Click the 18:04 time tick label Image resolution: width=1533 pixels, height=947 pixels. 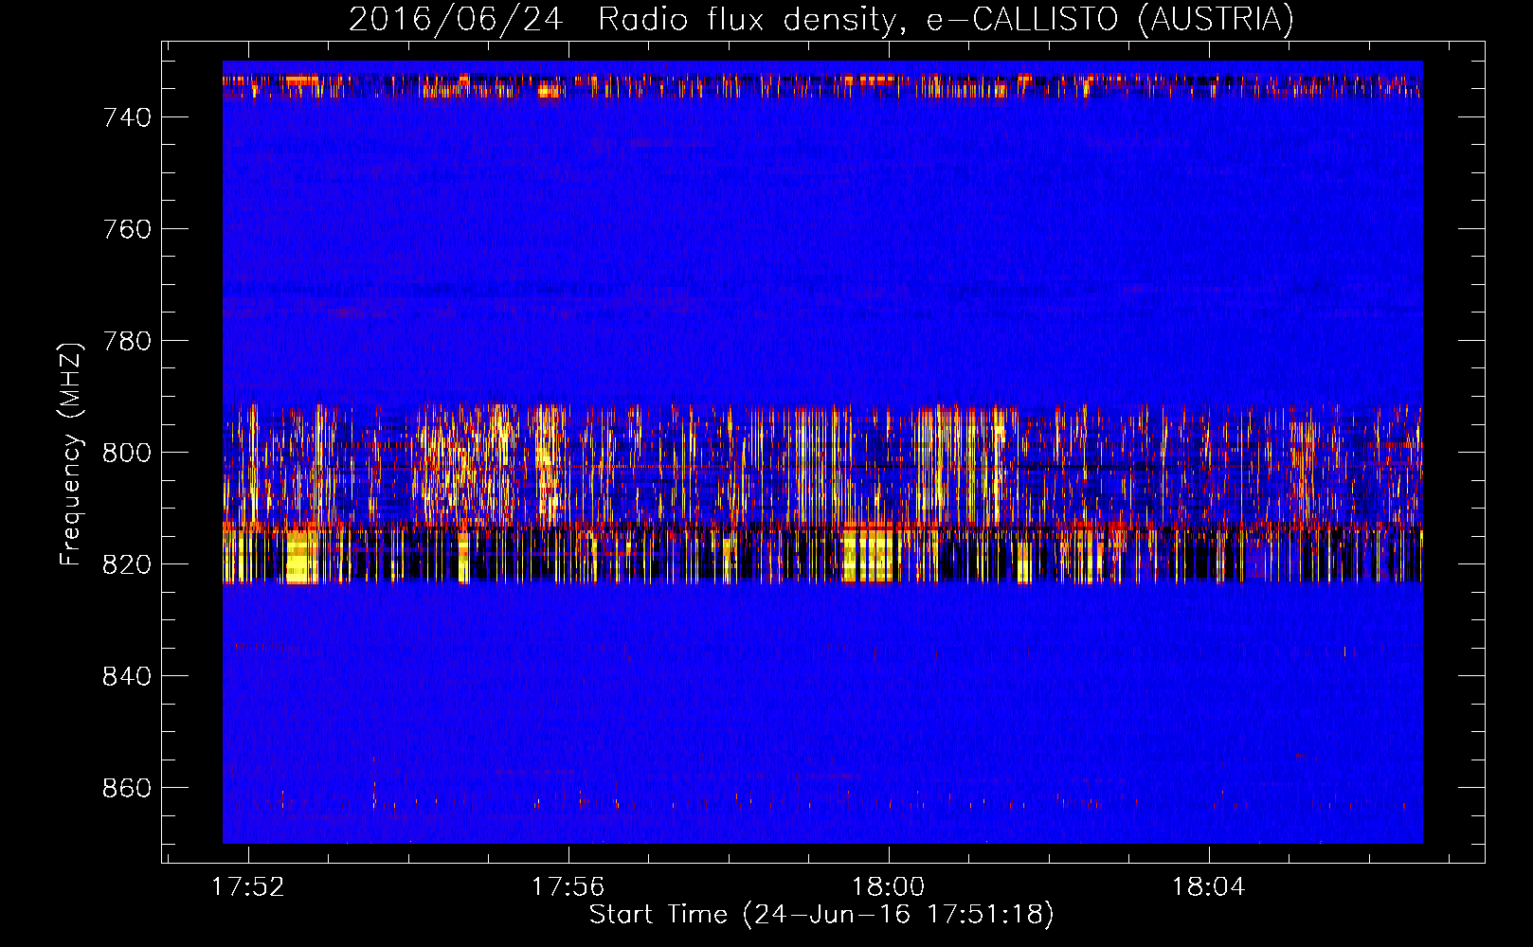coord(1208,887)
